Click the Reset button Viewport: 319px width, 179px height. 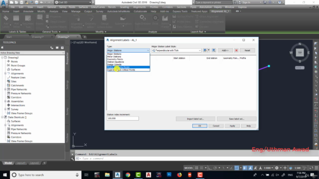(x=247, y=50)
